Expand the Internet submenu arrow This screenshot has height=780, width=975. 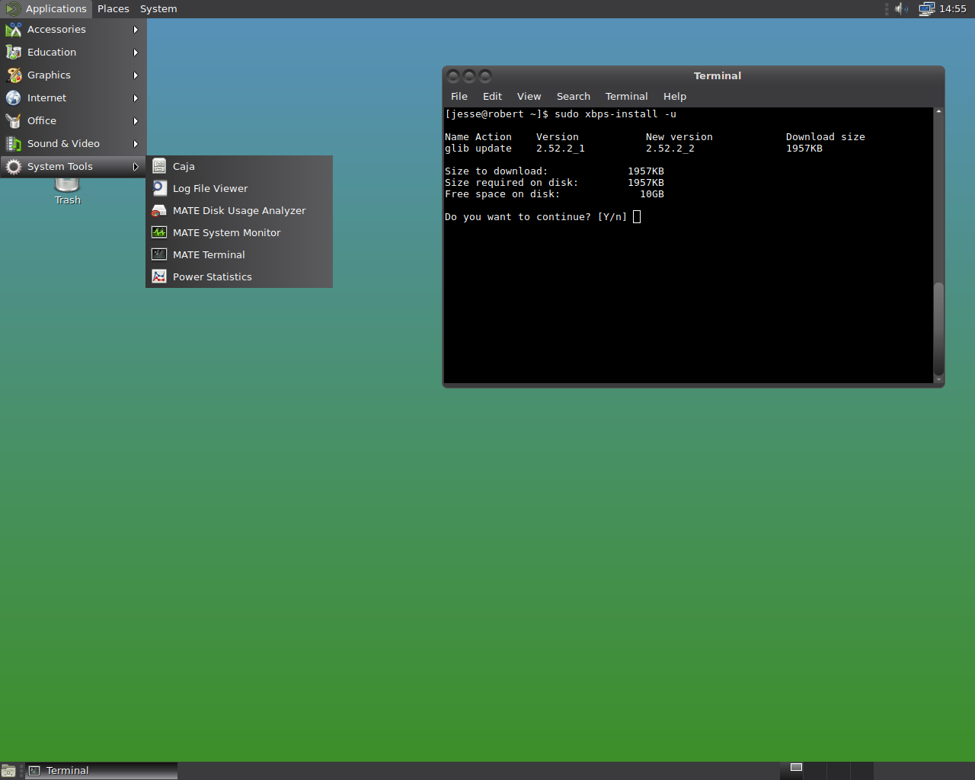(136, 97)
